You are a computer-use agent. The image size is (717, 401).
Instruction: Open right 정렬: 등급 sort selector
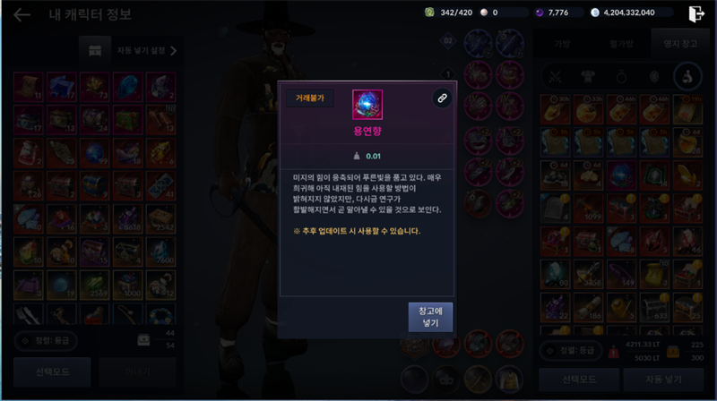tap(571, 351)
